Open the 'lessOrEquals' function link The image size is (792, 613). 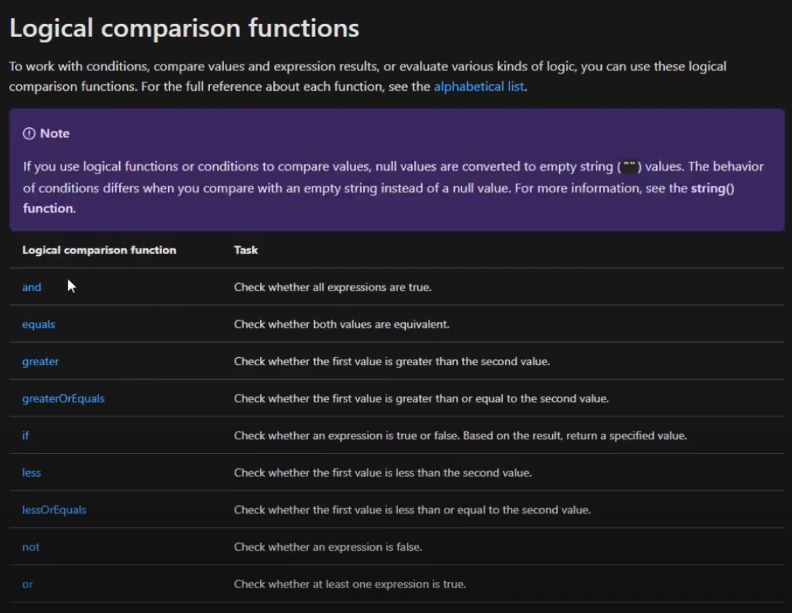pyautogui.click(x=54, y=510)
